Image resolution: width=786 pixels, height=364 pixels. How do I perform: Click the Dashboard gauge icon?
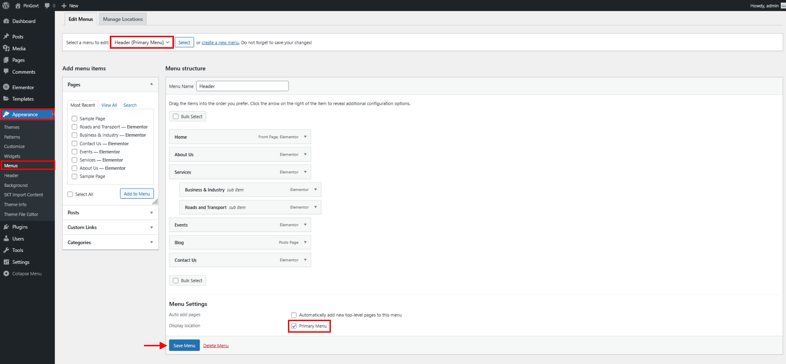pos(6,21)
